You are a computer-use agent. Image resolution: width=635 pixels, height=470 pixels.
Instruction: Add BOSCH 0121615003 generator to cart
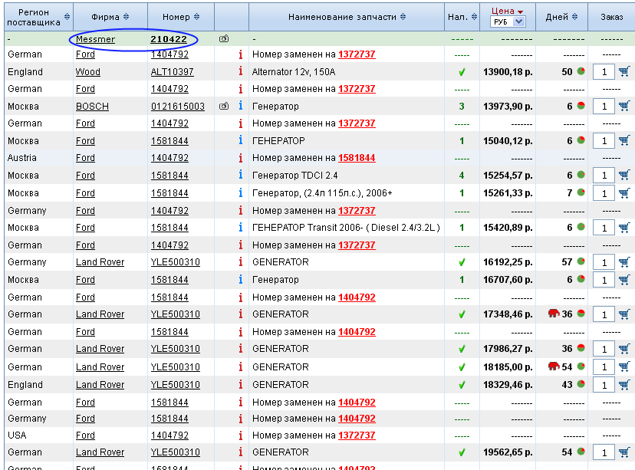pyautogui.click(x=624, y=106)
